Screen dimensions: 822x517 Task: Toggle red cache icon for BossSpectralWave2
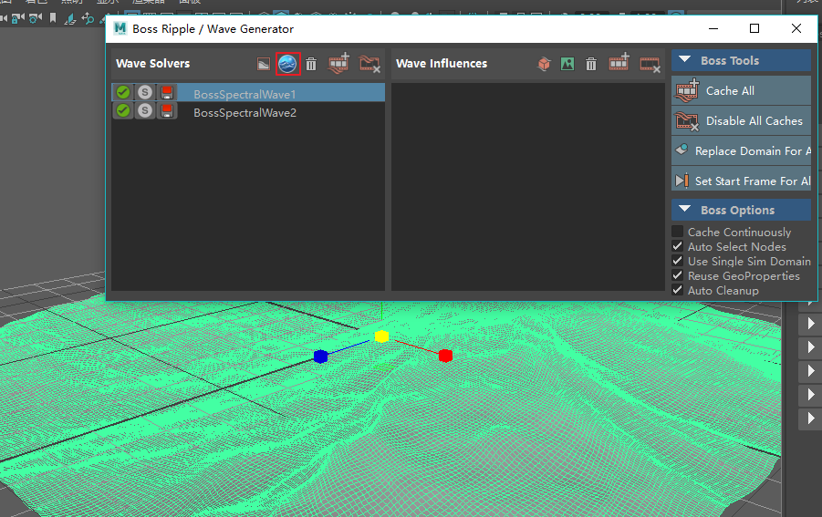[167, 110]
